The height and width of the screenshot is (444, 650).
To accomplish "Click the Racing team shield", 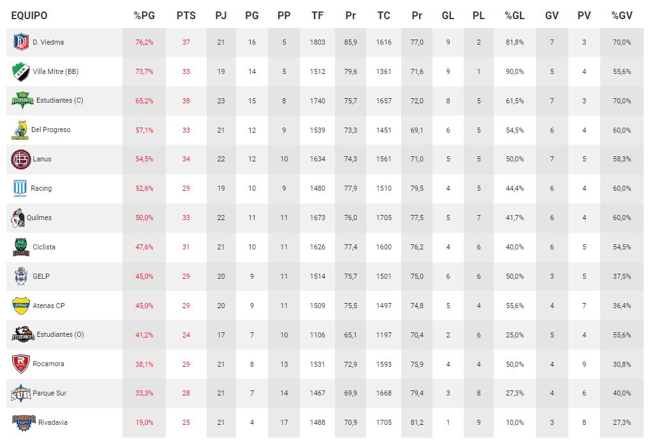I will point(20,188).
